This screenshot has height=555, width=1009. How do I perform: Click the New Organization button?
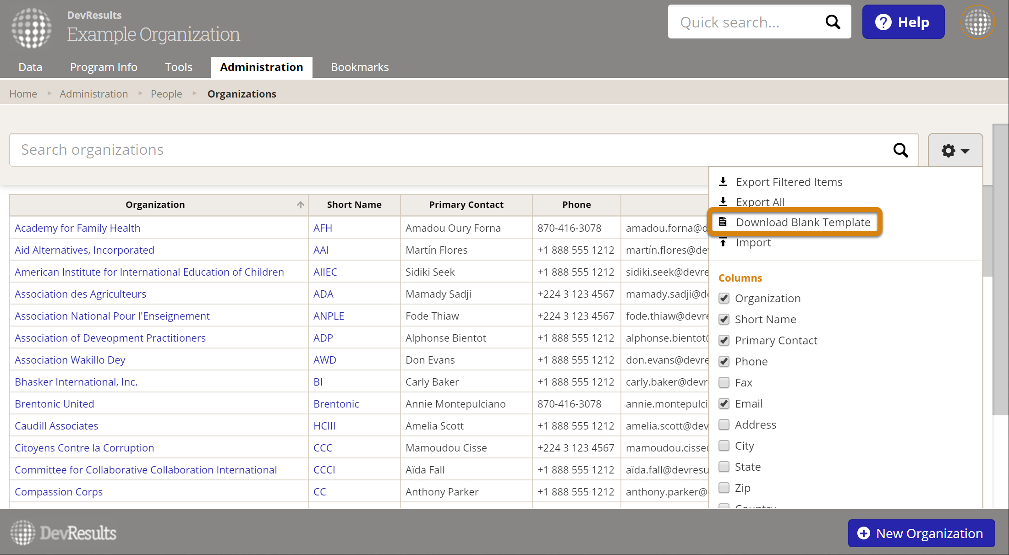point(921,533)
